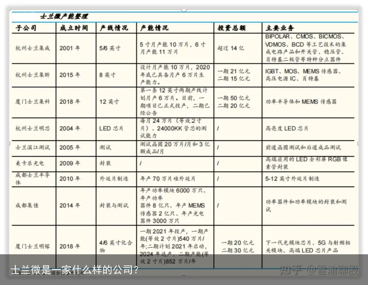Screen dimensions: 368x285
Task: Click the capacity cell '测试晶圆 20 万片/月和 3 亿颗成品/月'
Action: 175,147
